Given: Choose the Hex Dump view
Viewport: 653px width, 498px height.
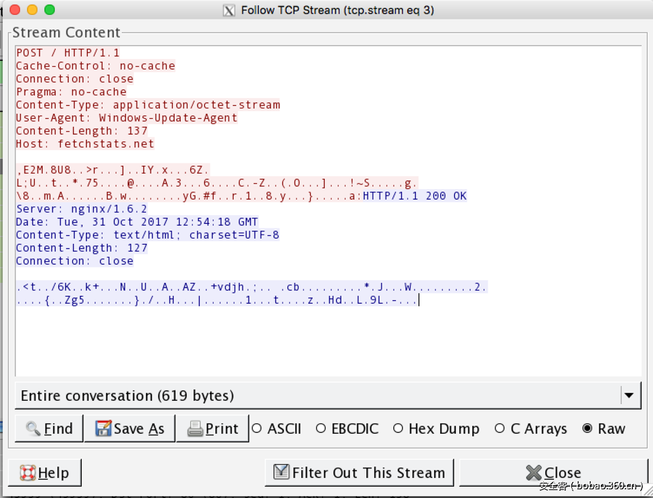Looking at the screenshot, I should pyautogui.click(x=398, y=429).
